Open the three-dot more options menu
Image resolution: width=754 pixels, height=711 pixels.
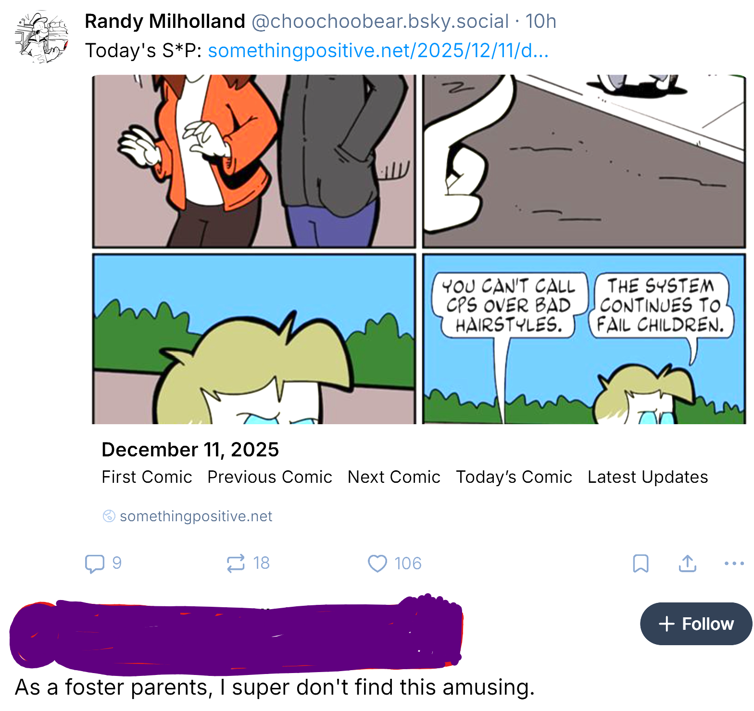(x=734, y=564)
